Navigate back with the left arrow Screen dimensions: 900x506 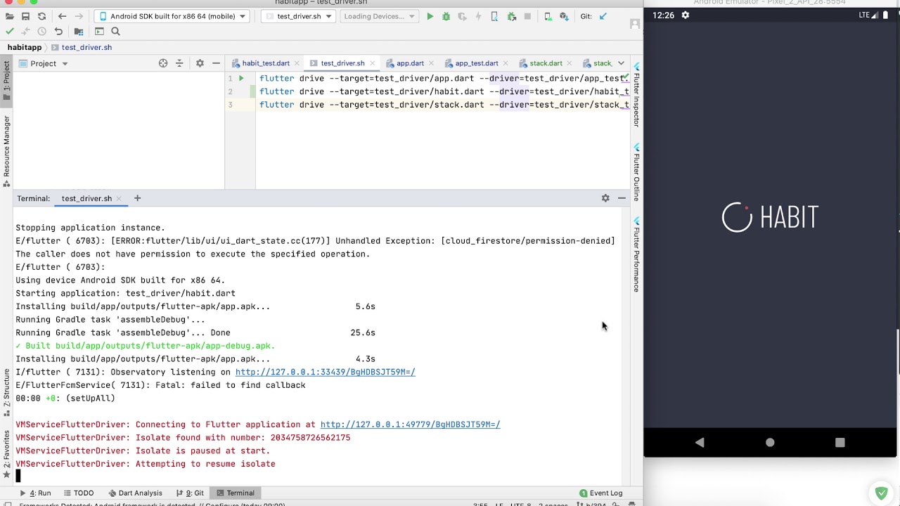coord(62,16)
